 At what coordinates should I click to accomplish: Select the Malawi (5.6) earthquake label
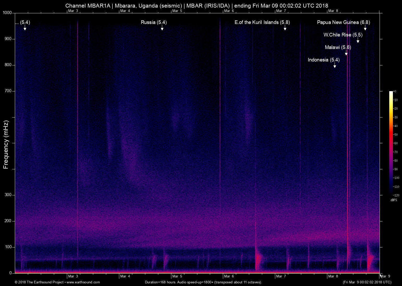(338, 47)
